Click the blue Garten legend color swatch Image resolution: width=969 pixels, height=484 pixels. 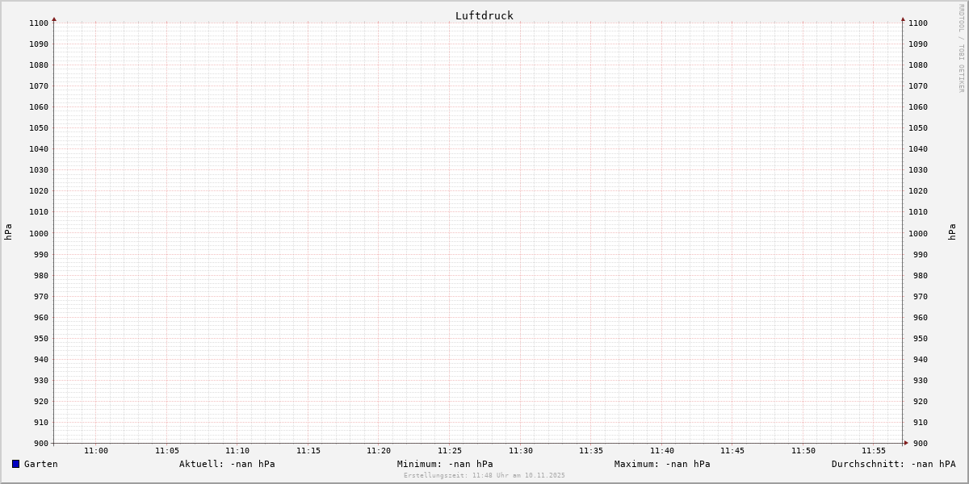click(15, 464)
